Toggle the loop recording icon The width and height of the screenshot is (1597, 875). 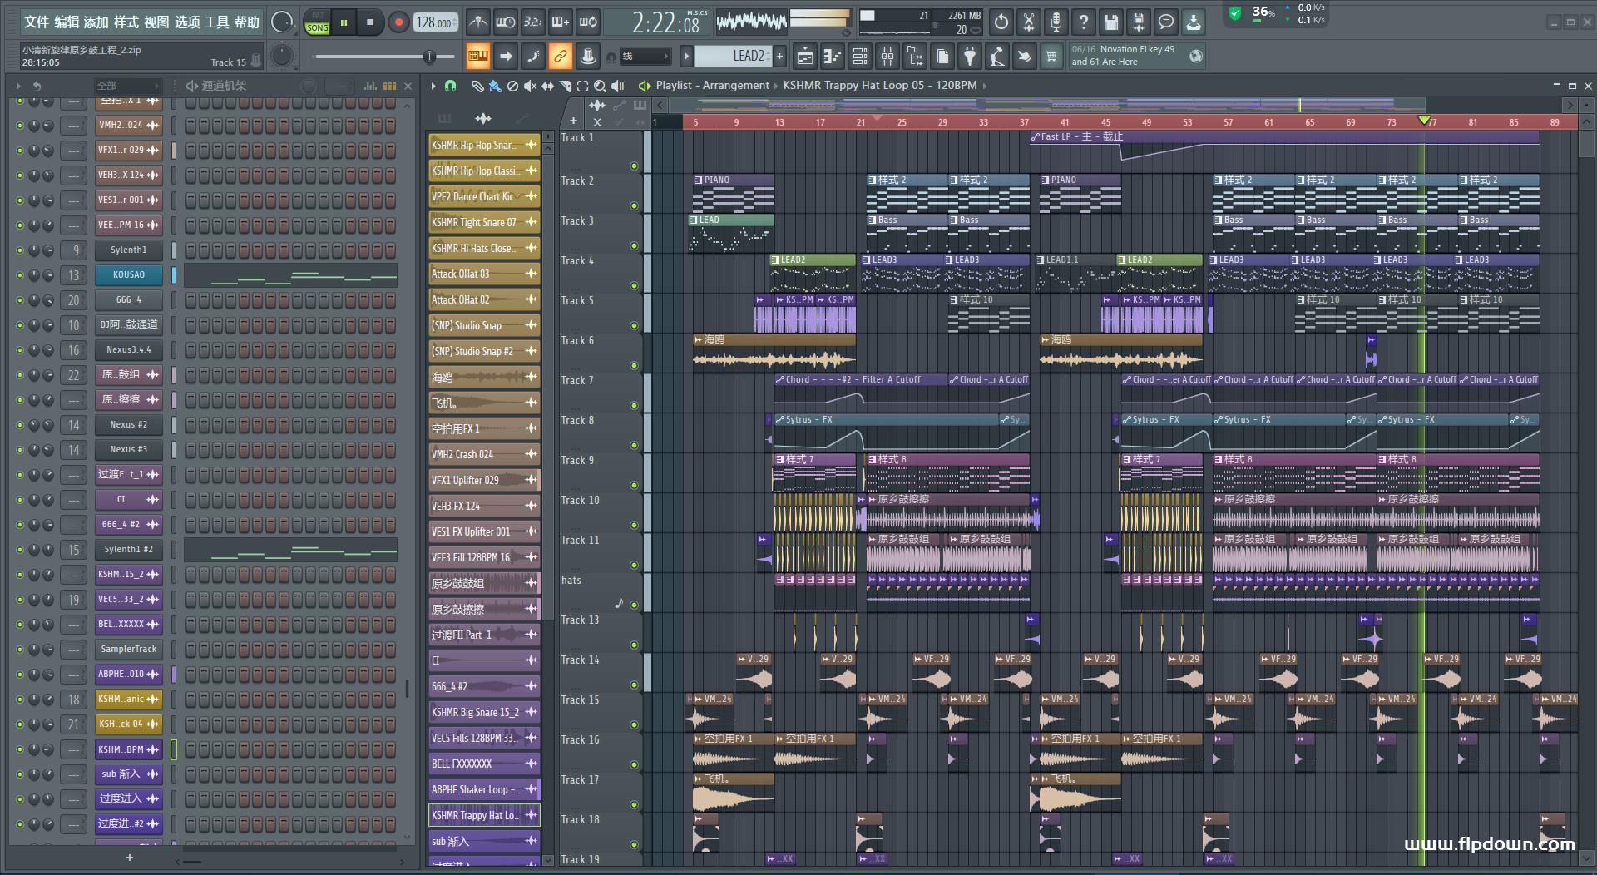[588, 22]
